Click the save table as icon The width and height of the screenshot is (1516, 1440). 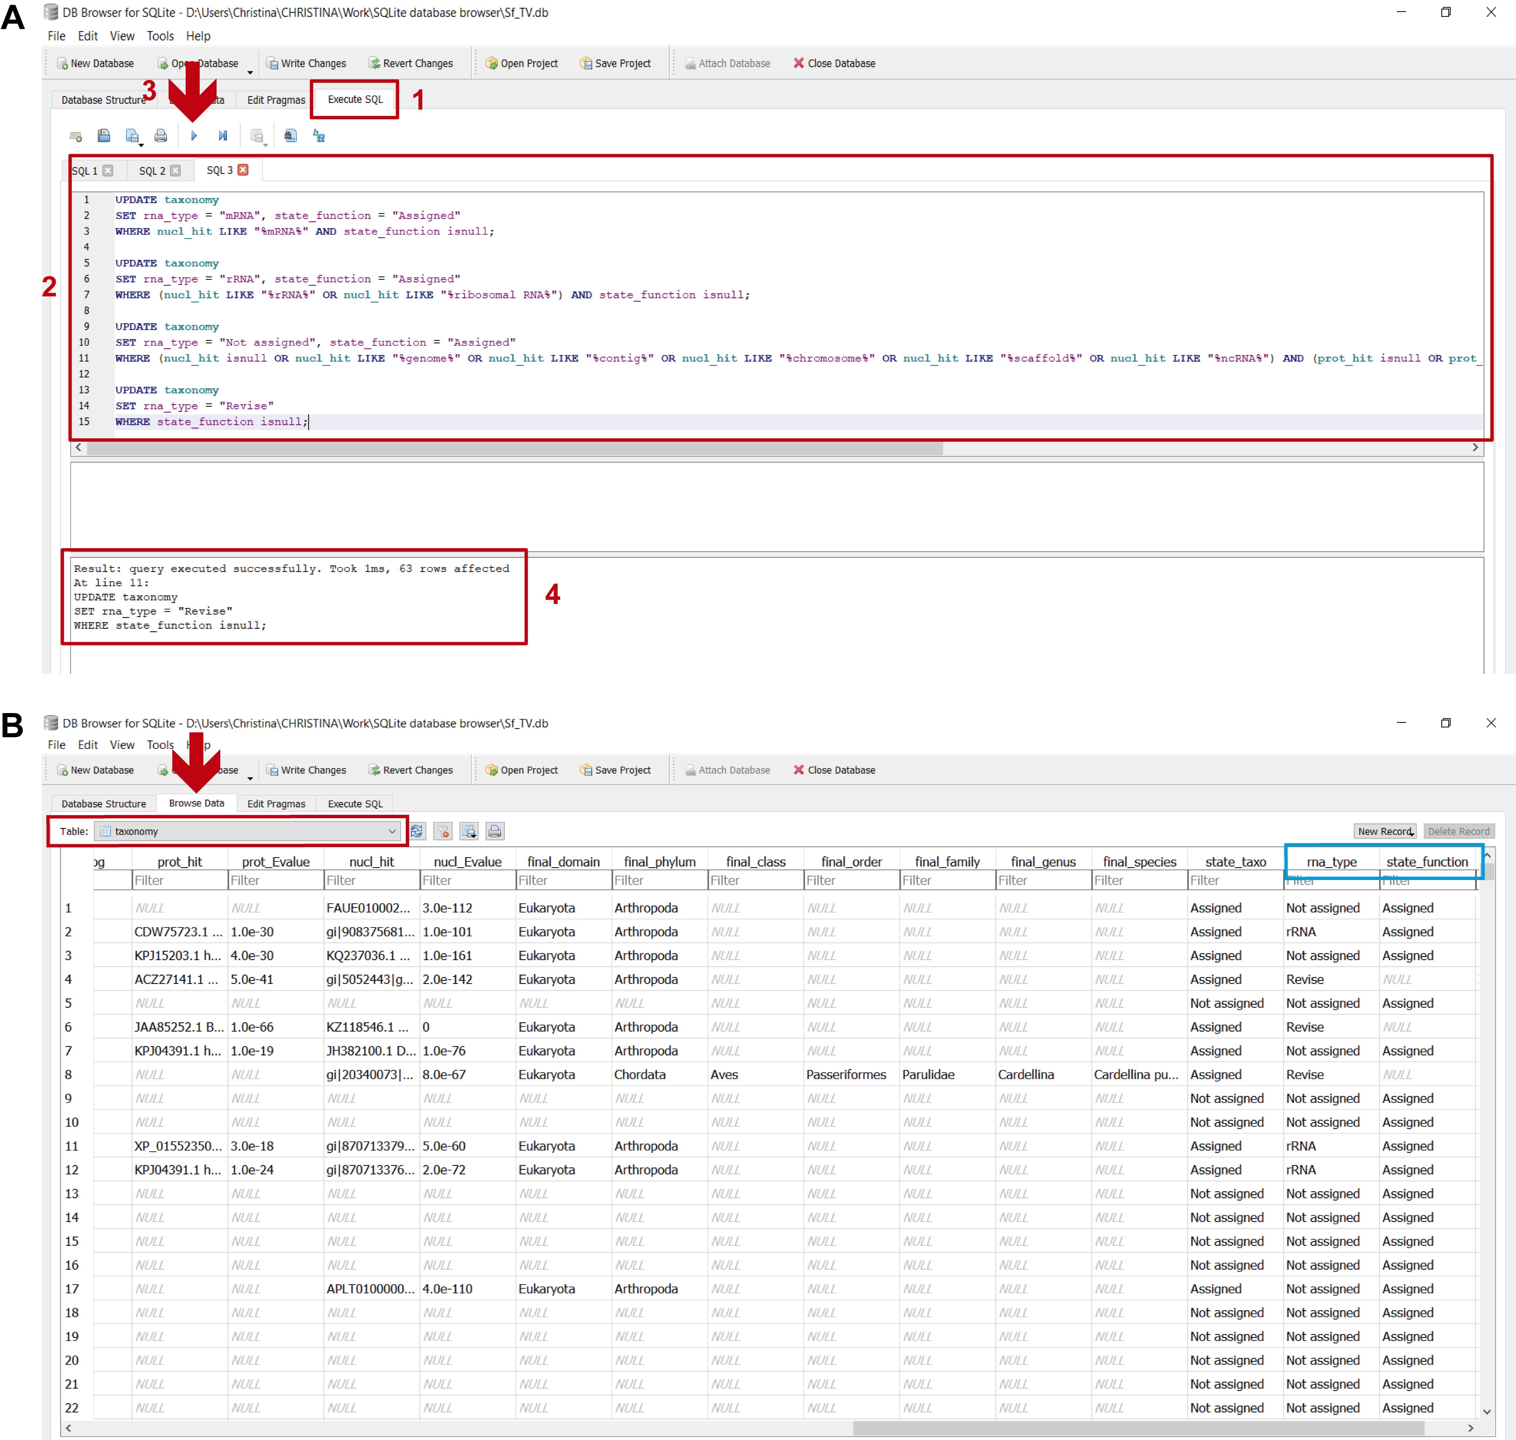point(470,831)
